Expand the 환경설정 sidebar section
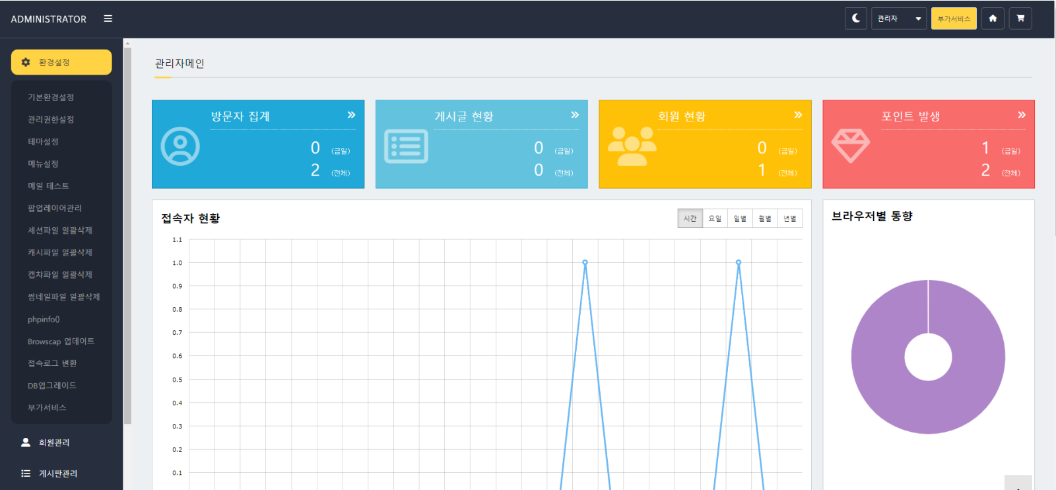 point(61,62)
